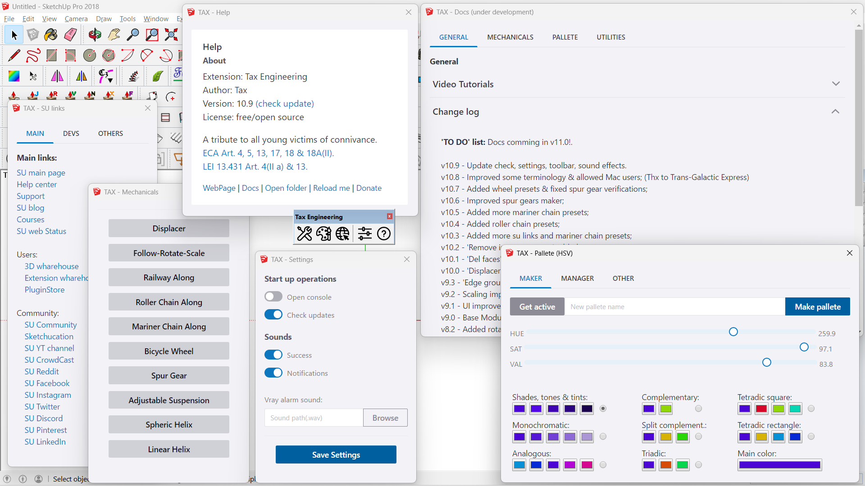Enable the Open console toggle
This screenshot has height=486, width=865.
pyautogui.click(x=273, y=296)
